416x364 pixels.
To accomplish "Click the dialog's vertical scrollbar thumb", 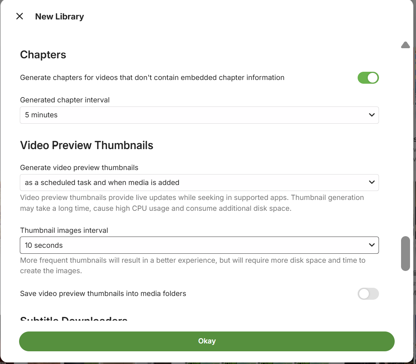I will [405, 253].
